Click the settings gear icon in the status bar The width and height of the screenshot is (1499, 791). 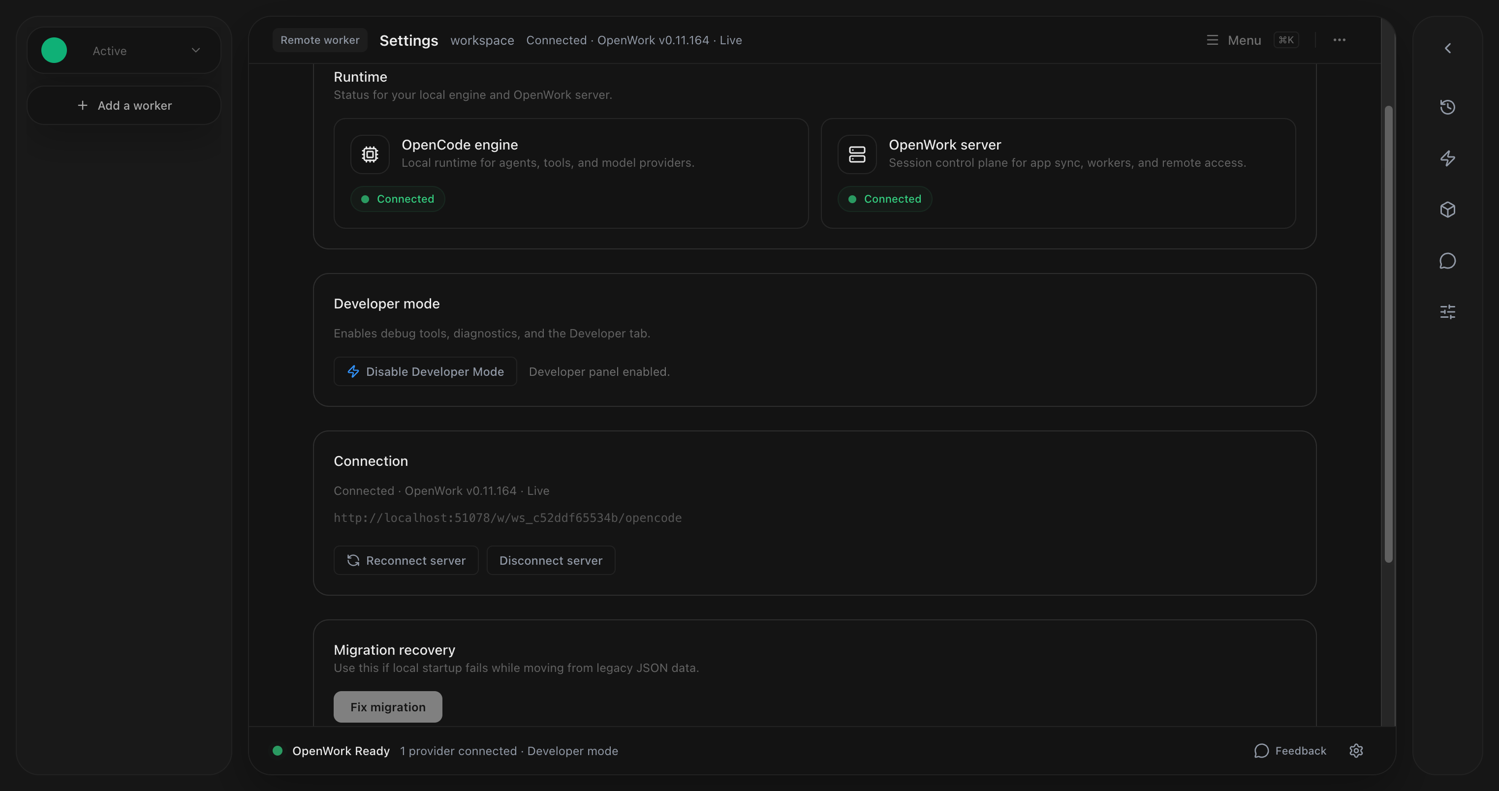pos(1356,751)
